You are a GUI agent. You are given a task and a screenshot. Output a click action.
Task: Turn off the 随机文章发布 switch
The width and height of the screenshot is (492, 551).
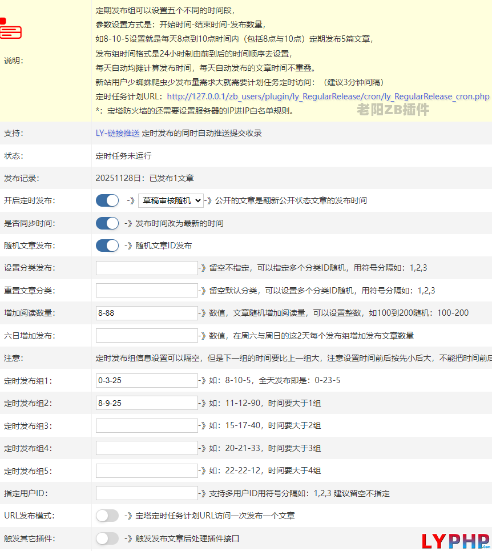coord(107,246)
